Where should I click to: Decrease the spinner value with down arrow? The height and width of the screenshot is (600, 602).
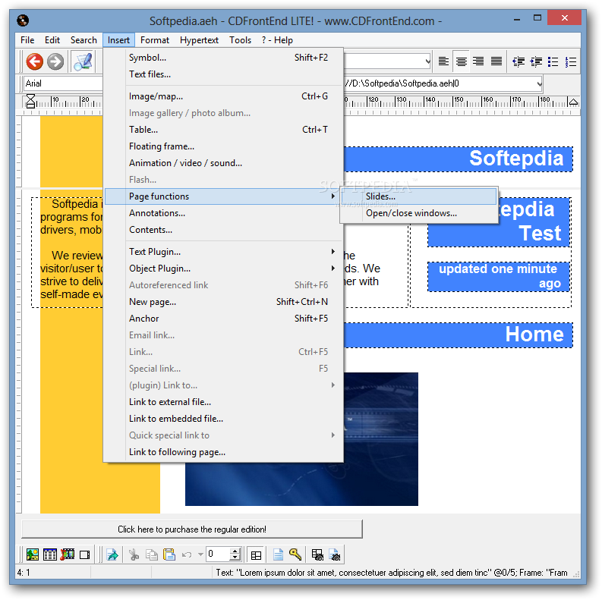click(235, 558)
